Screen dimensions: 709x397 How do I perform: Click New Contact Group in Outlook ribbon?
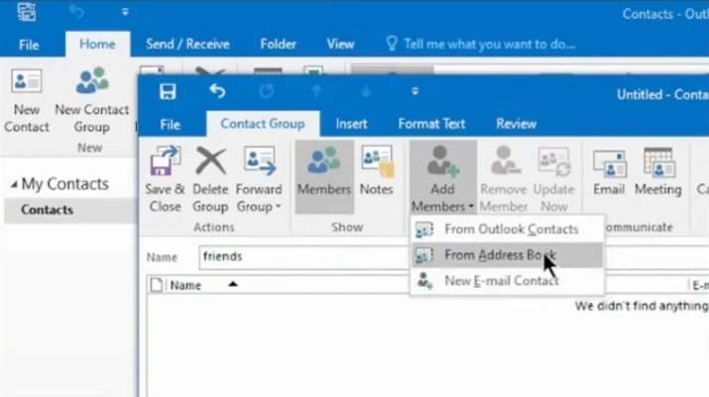tap(92, 101)
